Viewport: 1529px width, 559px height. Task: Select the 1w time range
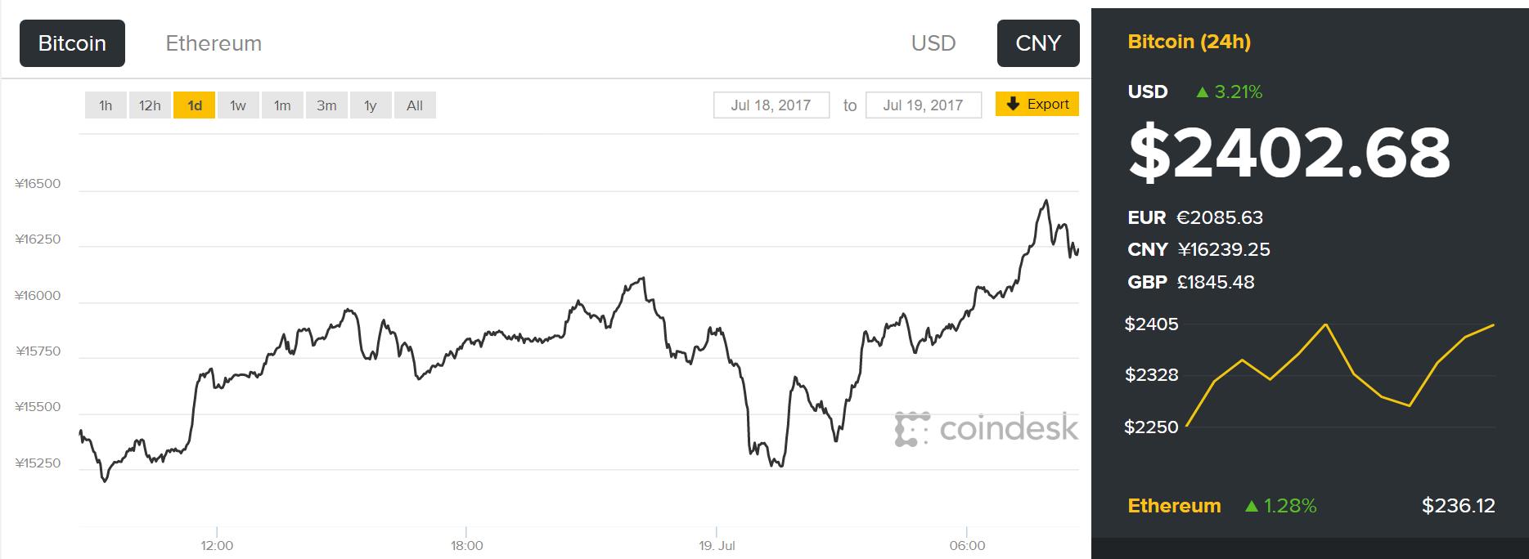click(x=238, y=105)
